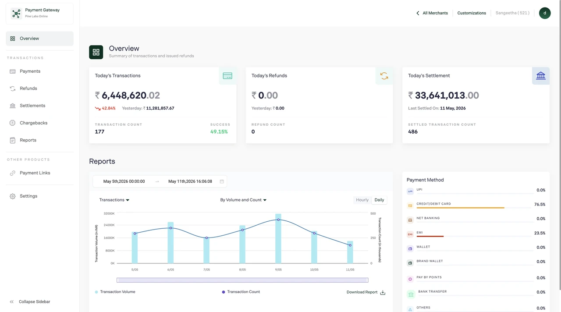Viewport: 561px width, 312px height.
Task: Click the Payment Gateway logo icon
Action: pos(16,14)
